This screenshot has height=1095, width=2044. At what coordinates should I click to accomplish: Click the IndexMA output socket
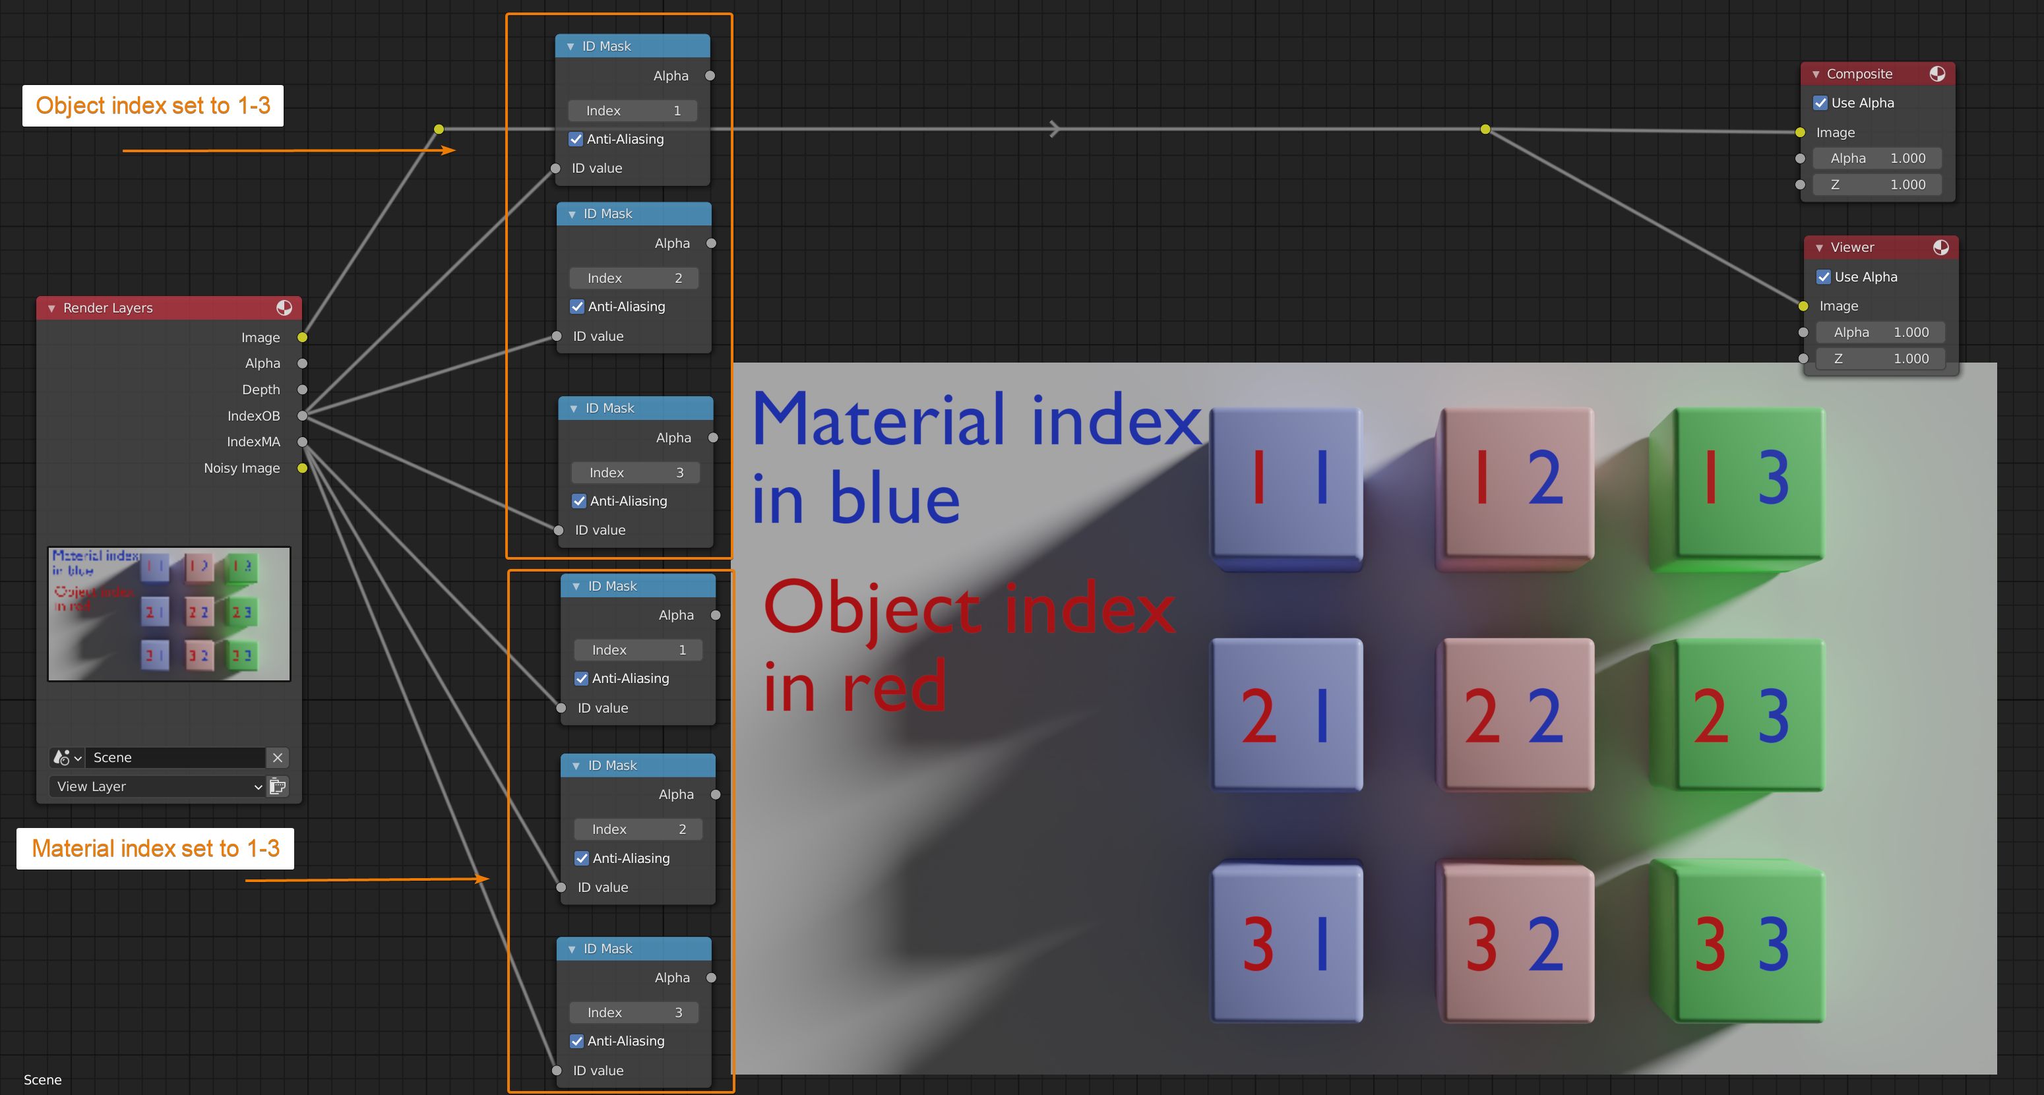[301, 442]
